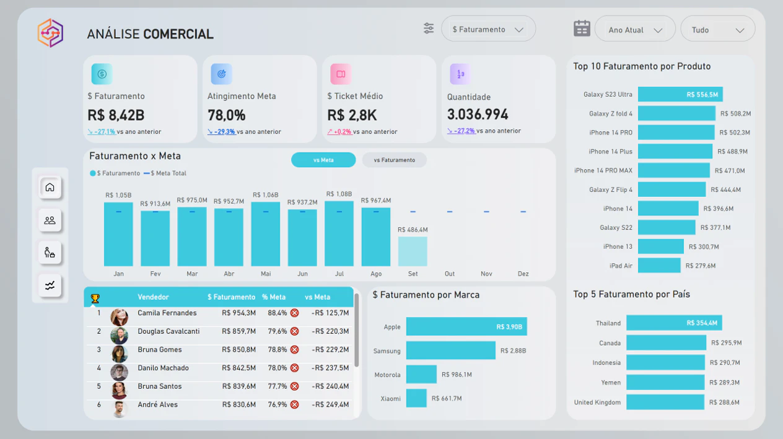Click $ Faturamento legend item
This screenshot has height=439, width=783.
coord(115,173)
